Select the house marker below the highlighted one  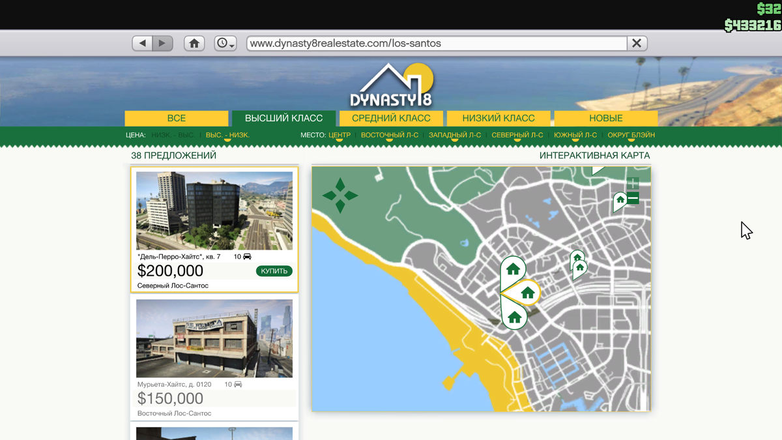(x=514, y=317)
